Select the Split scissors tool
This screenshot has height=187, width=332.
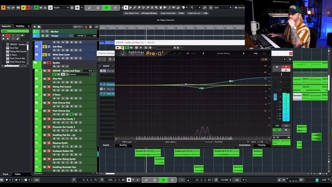click(x=143, y=8)
